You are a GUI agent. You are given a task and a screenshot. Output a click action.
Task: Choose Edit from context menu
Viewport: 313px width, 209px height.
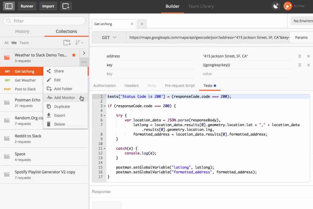66,80
